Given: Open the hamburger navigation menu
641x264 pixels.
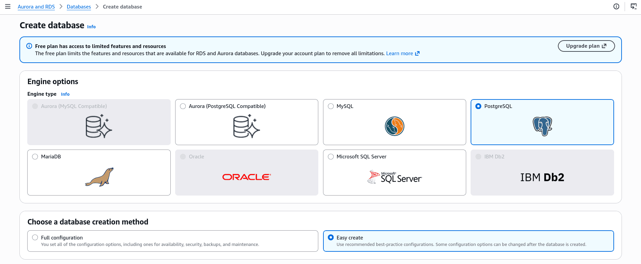Looking at the screenshot, I should pos(8,6).
